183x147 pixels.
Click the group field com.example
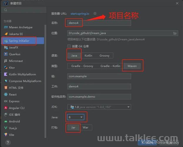click(99, 76)
